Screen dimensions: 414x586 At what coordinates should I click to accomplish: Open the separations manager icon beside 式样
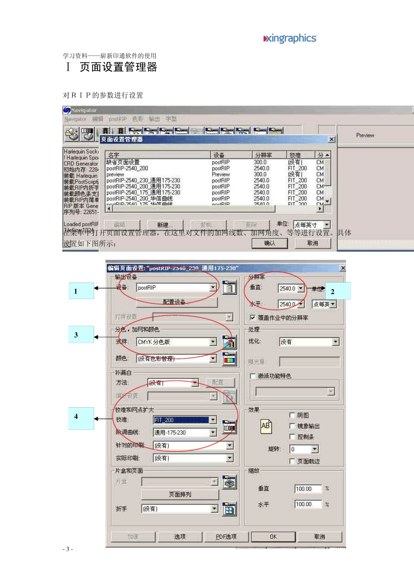pyautogui.click(x=229, y=341)
